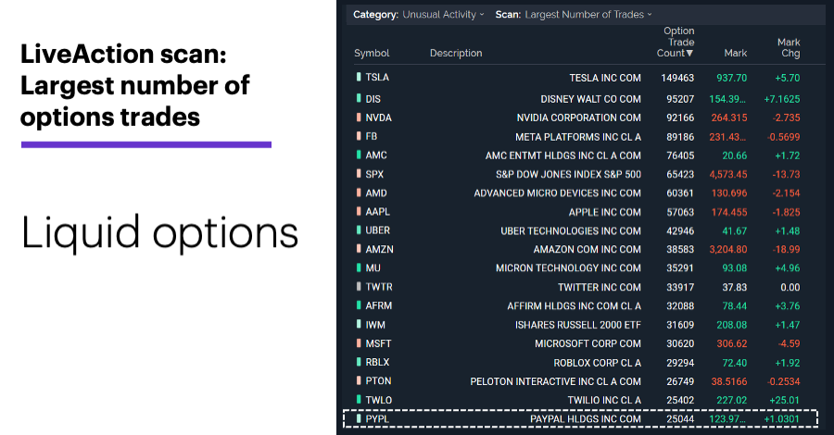
Task: Select the AMZN symbol
Action: click(x=379, y=249)
